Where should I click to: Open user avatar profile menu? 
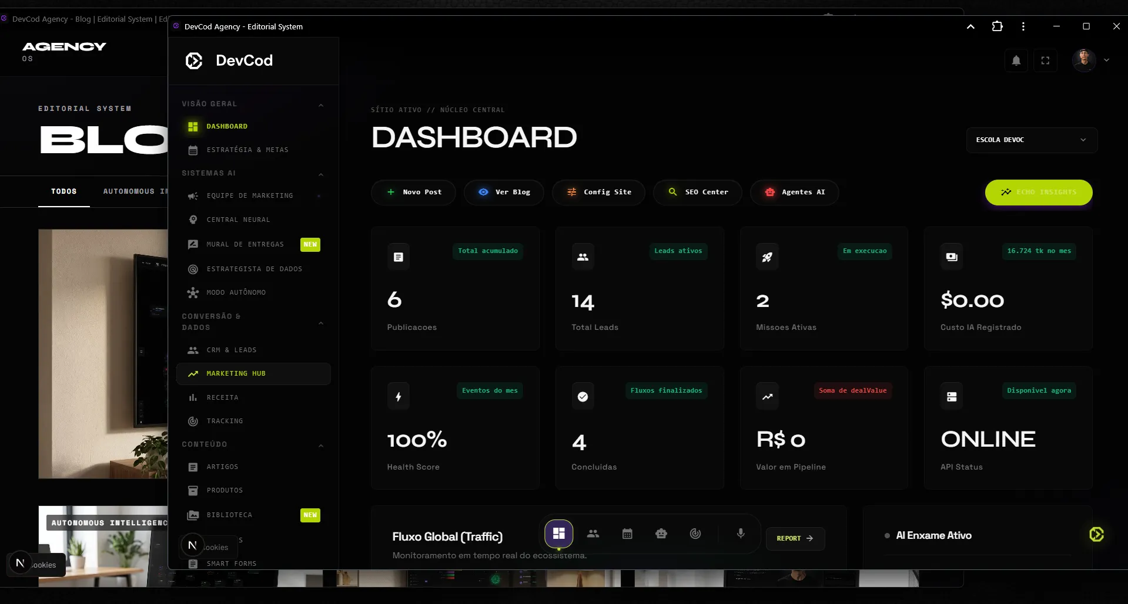[1084, 60]
